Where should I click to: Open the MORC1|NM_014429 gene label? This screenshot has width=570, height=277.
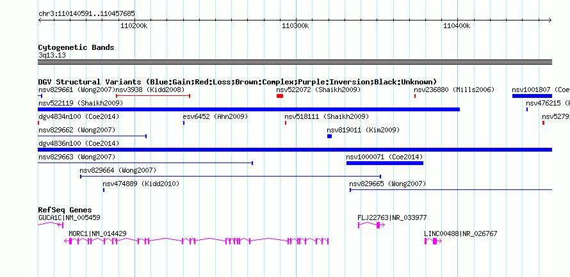click(x=98, y=233)
